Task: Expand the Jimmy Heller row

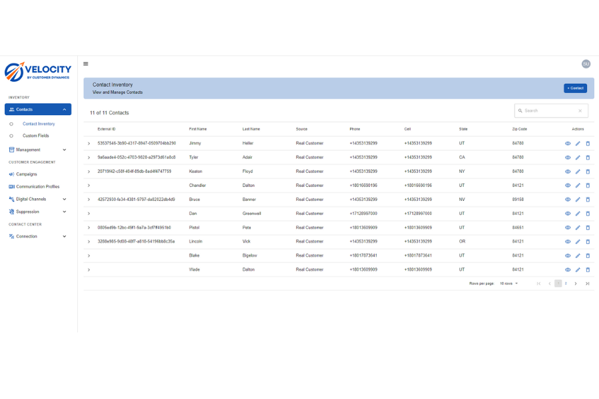Action: point(89,144)
